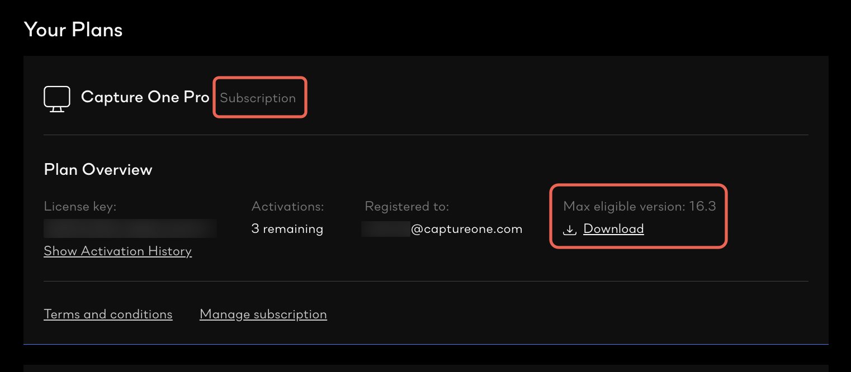Select the @captureone.com email address
Screen dimensions: 851x372
tap(442, 229)
